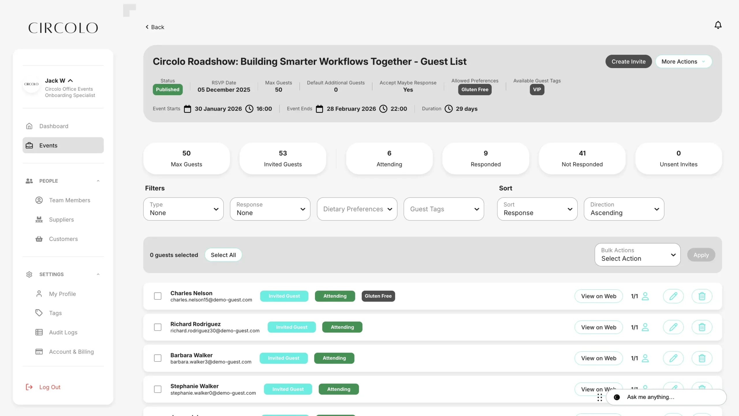Open Audit Logs from the settings menu

click(63, 332)
